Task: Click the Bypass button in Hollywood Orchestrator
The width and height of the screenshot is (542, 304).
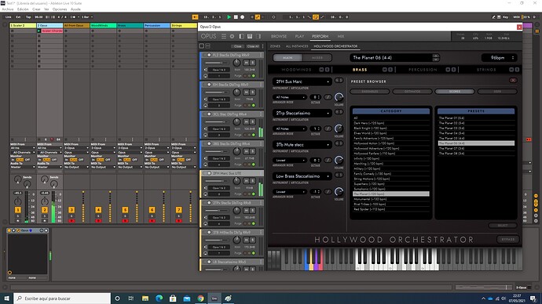Action: coord(507,239)
